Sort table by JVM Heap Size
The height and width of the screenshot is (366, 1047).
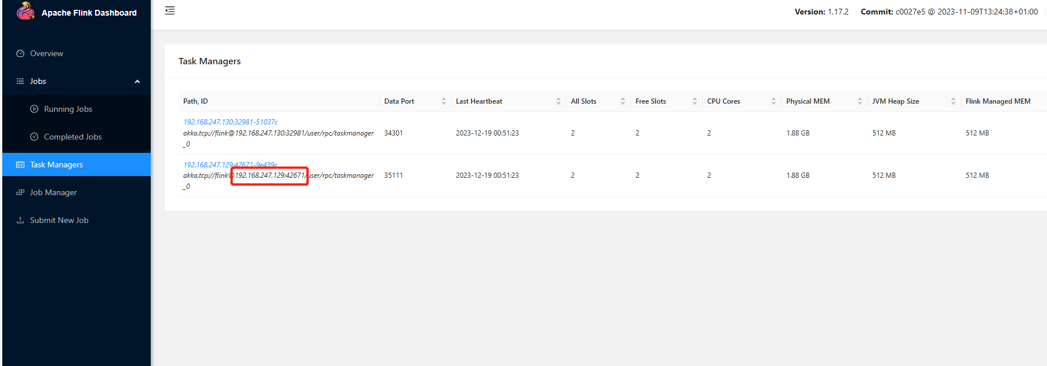[x=953, y=101]
